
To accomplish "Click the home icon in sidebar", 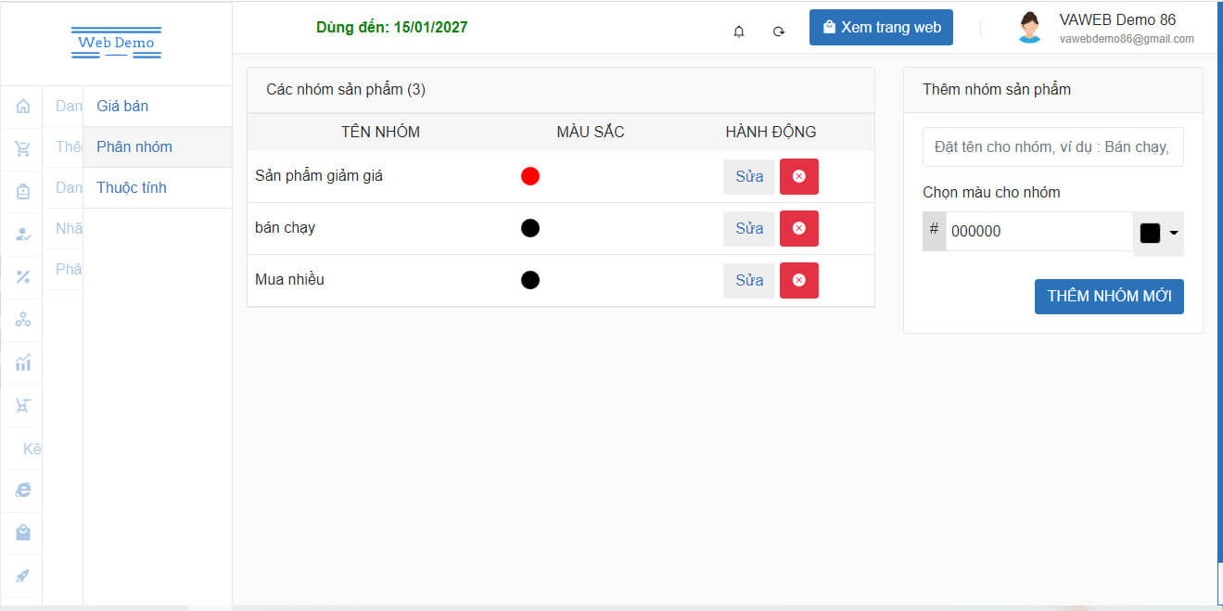I will coord(23,107).
